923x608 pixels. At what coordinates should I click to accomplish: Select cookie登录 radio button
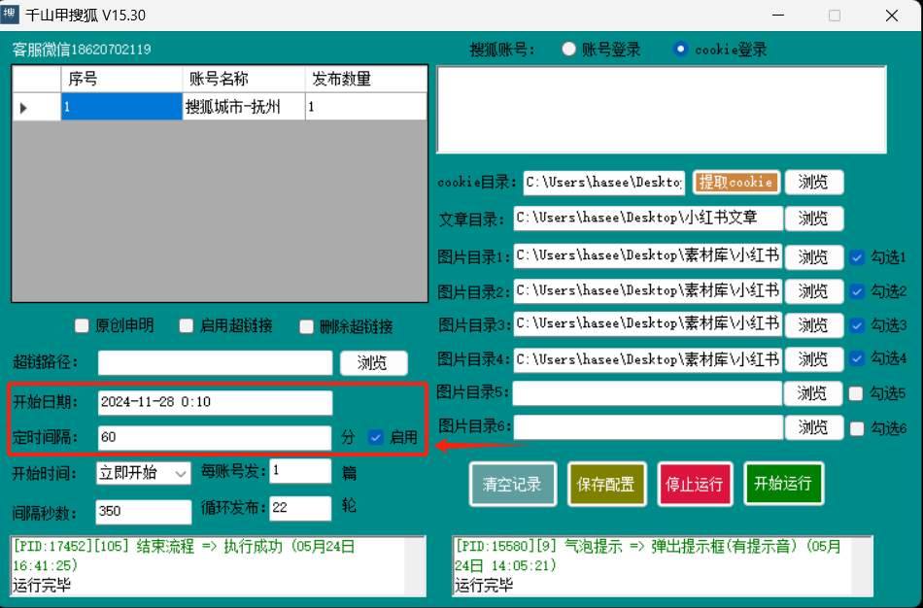pos(680,49)
